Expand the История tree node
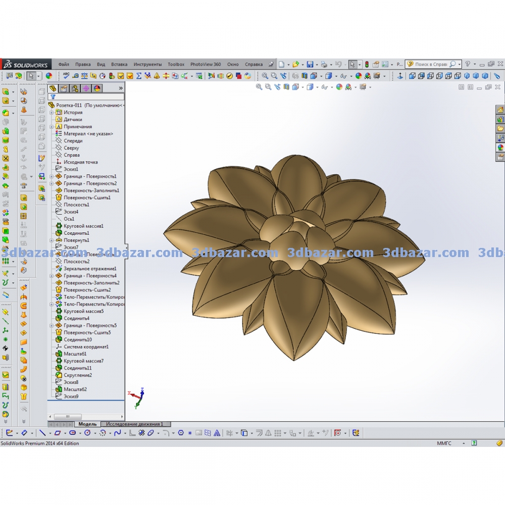This screenshot has width=505, height=505. 52,113
